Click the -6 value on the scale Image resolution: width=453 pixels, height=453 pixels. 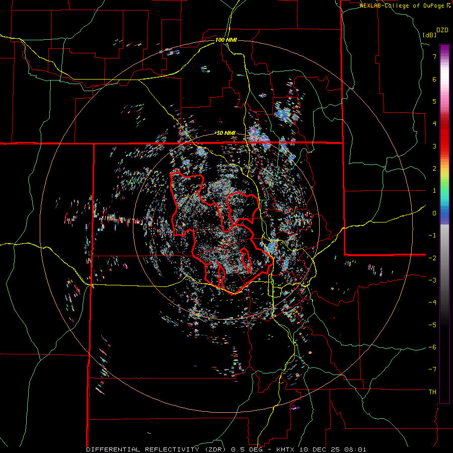432,347
